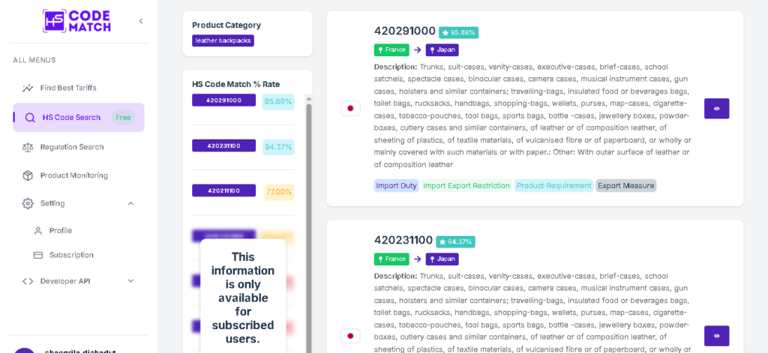Collapse the Setting submenu chevron

click(130, 203)
